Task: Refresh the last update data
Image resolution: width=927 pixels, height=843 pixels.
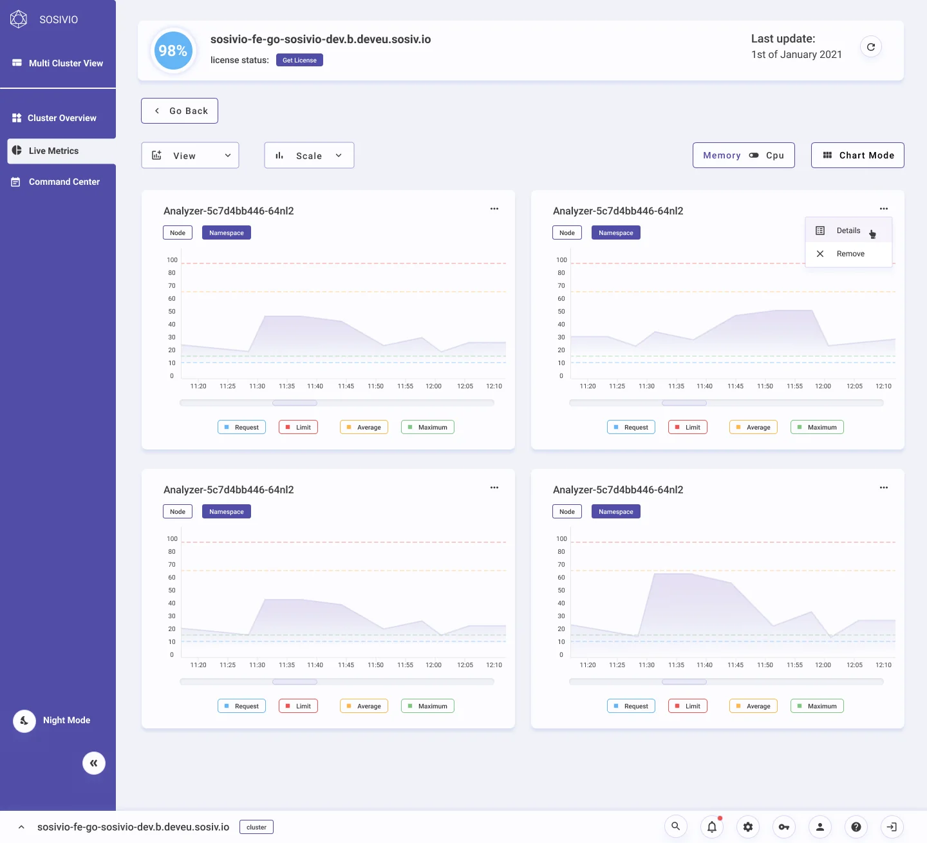Action: tap(871, 47)
